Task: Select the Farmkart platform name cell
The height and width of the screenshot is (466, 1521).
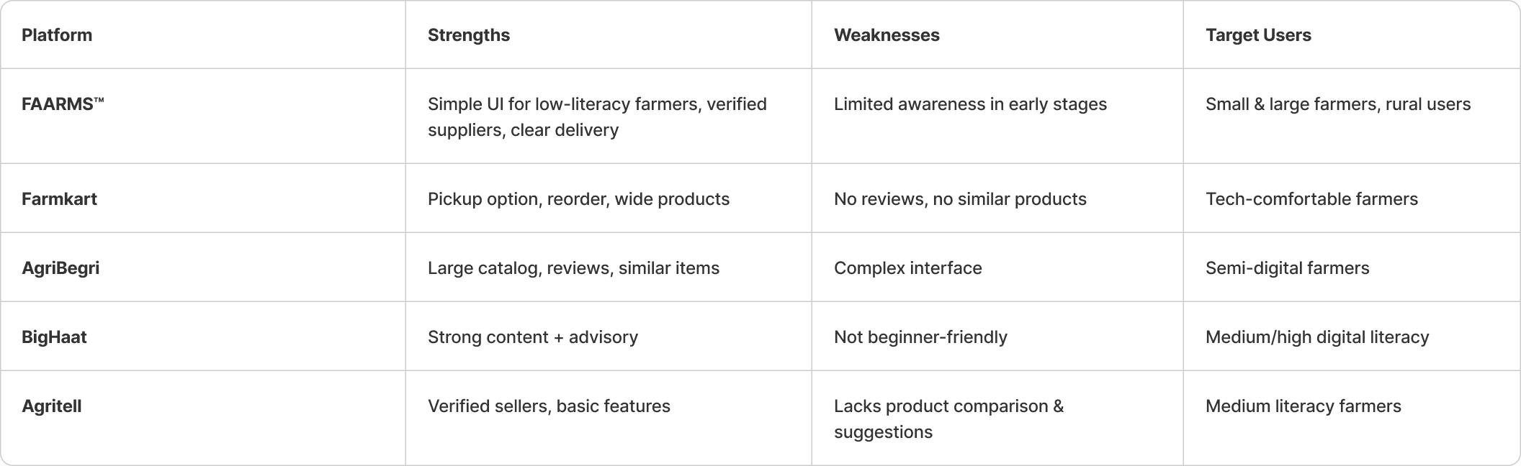Action: click(x=59, y=199)
